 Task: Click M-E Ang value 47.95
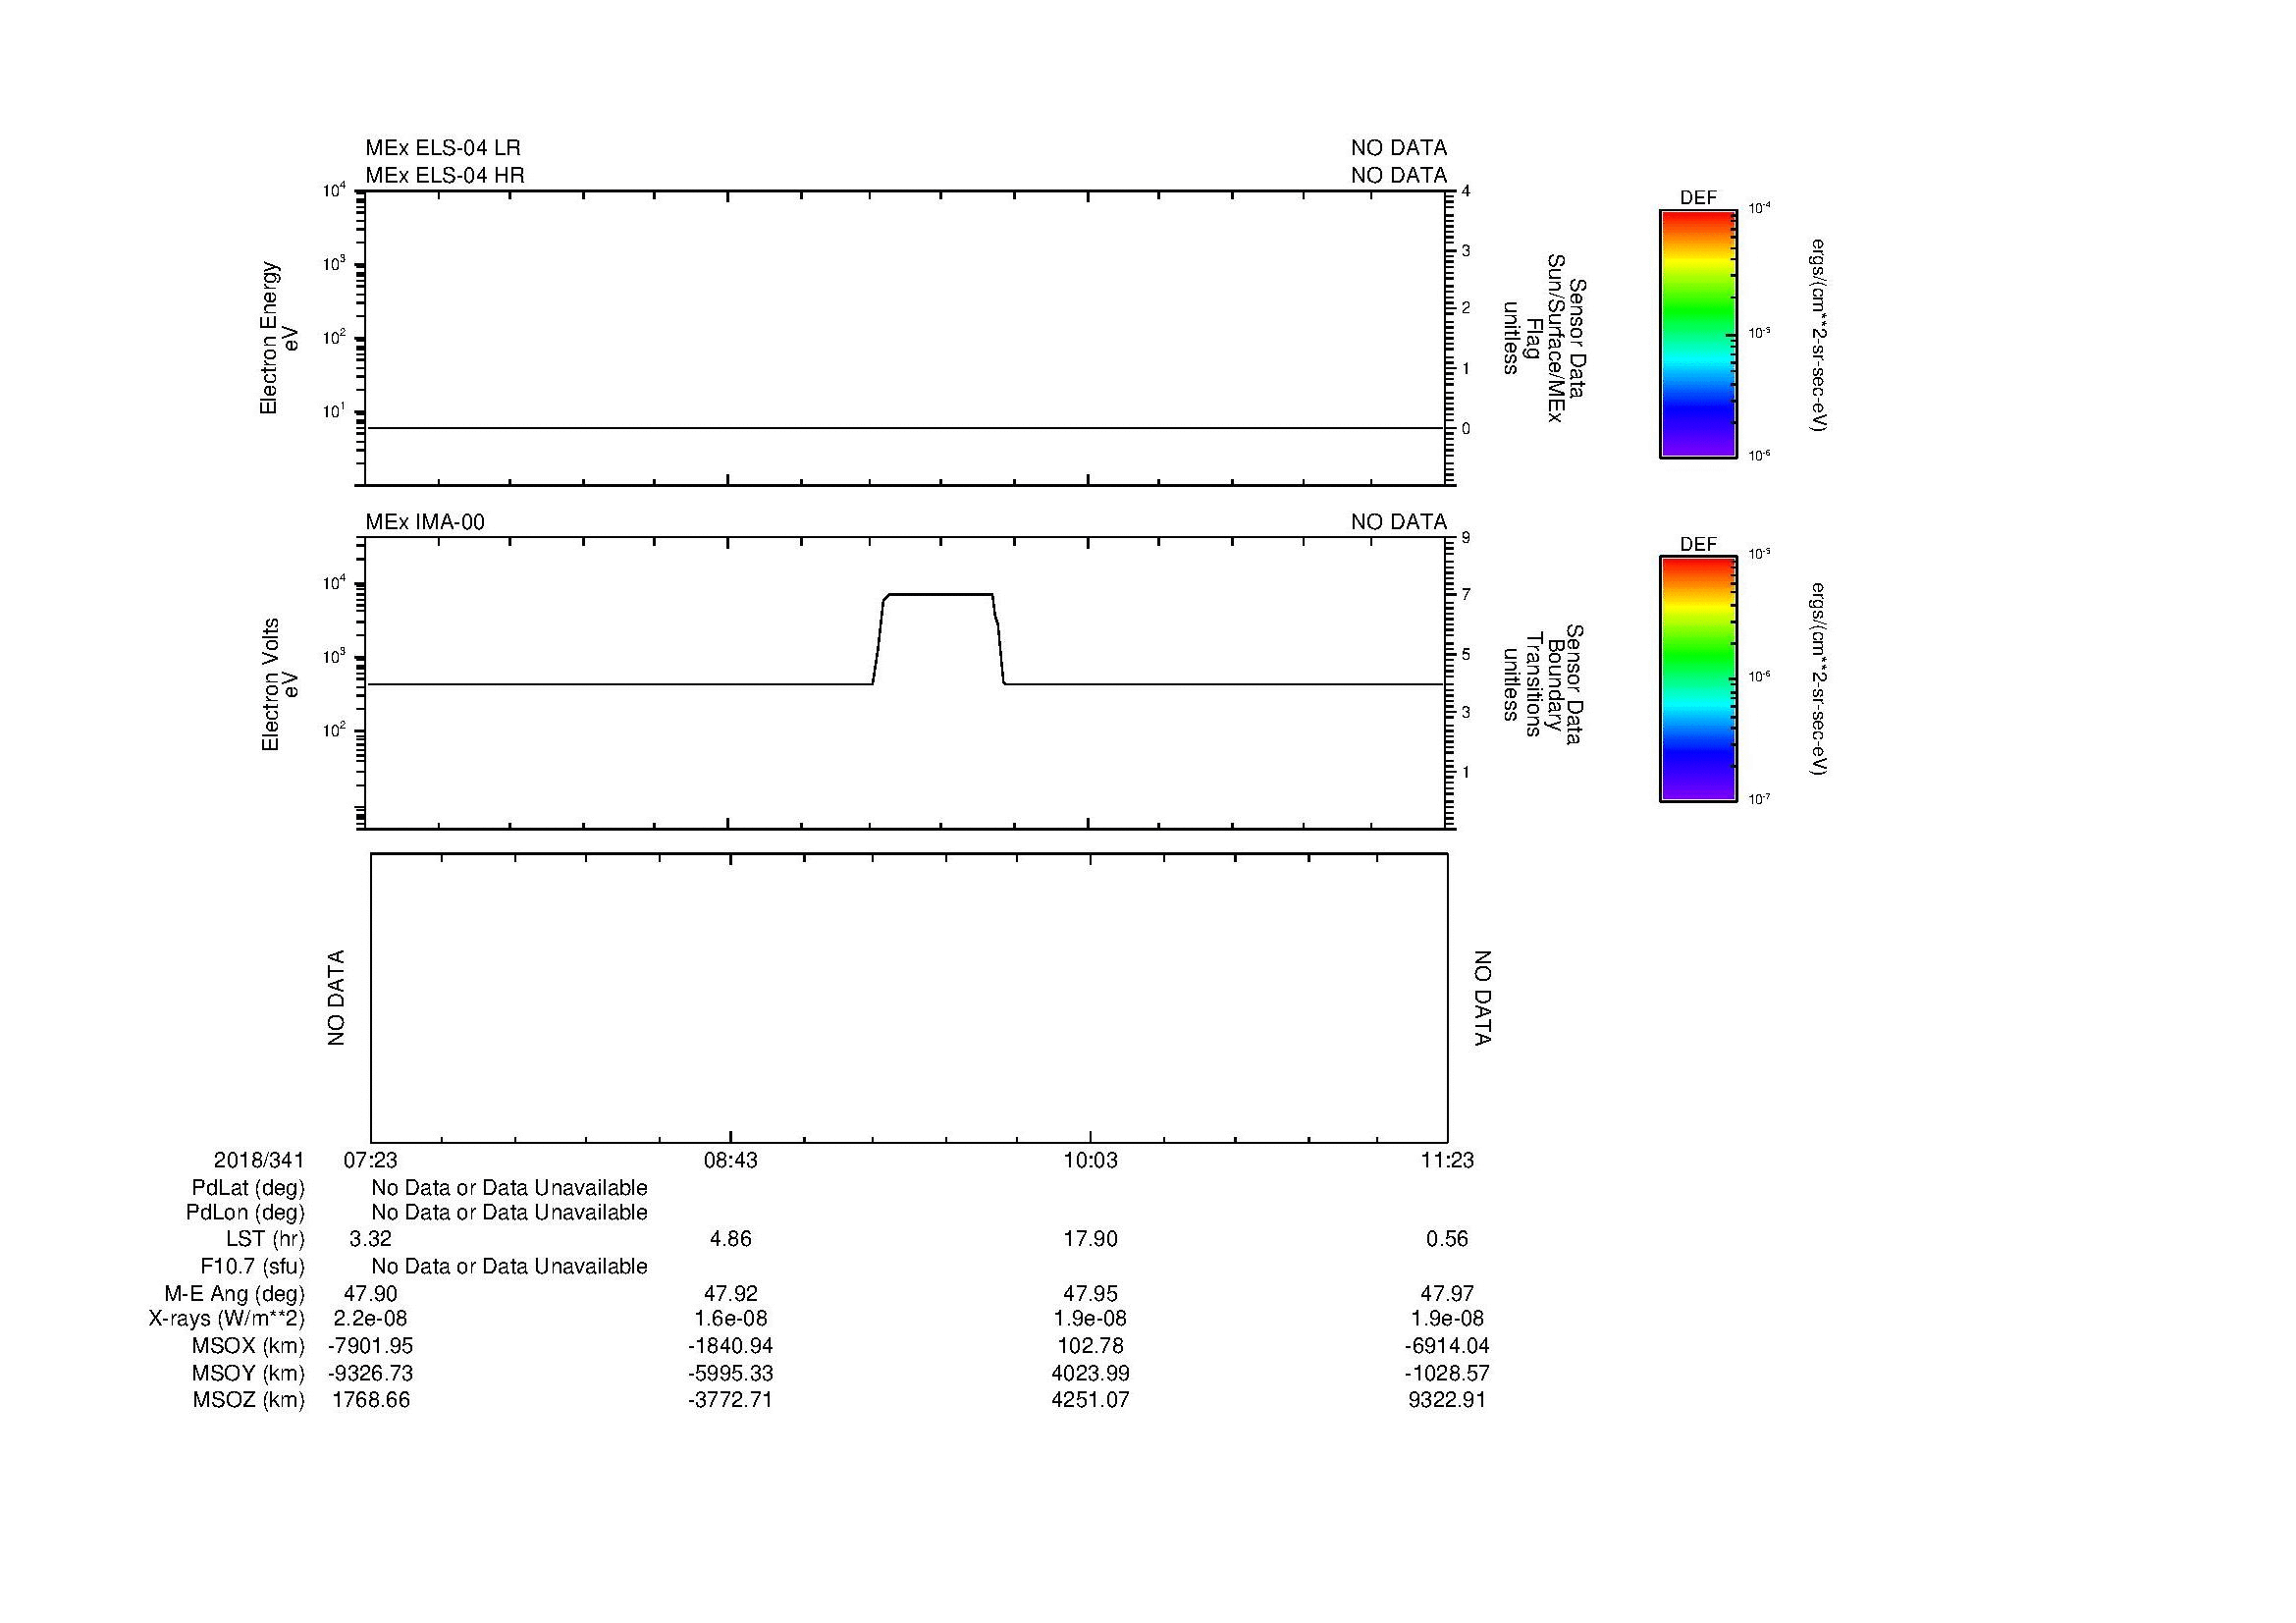[1090, 1294]
